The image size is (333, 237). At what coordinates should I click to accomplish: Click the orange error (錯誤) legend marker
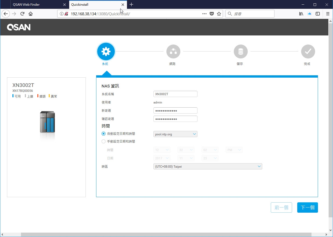click(38, 96)
